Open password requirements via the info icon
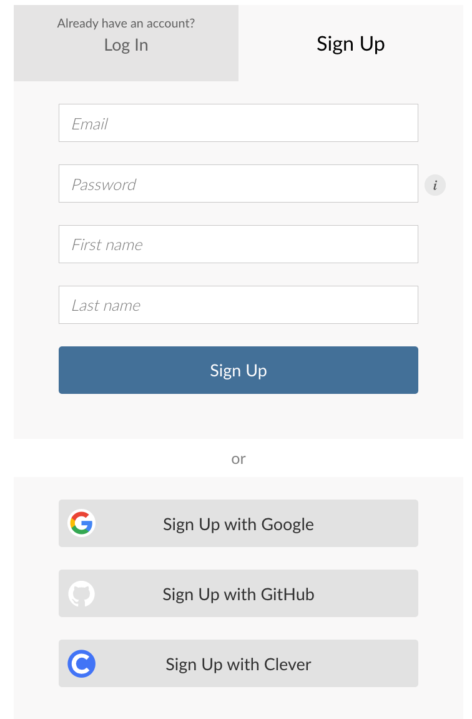Screen dimensions: 472x719 coord(435,184)
